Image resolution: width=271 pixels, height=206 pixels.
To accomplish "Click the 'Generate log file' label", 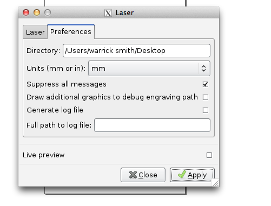I will pyautogui.click(x=55, y=110).
